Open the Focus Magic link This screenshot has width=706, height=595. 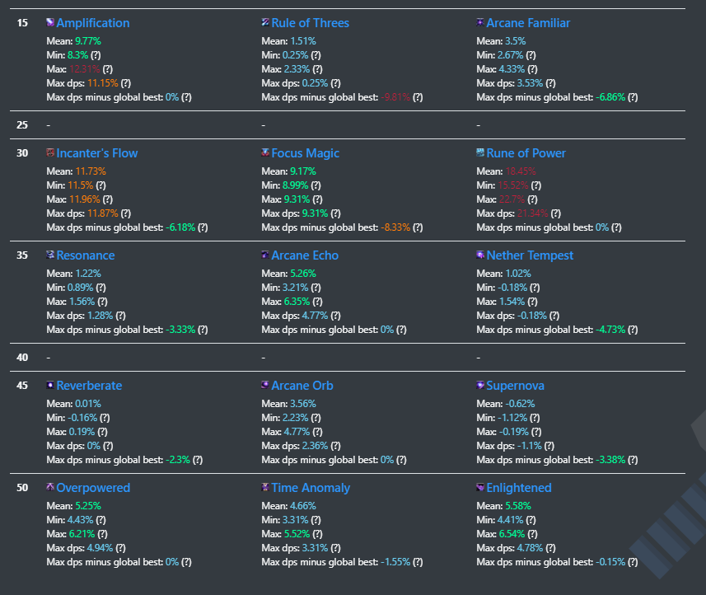306,153
